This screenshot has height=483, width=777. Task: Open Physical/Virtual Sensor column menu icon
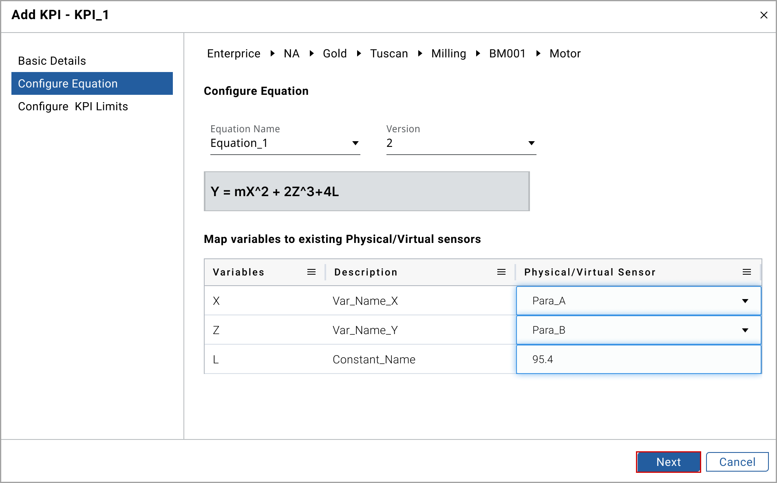[746, 272]
